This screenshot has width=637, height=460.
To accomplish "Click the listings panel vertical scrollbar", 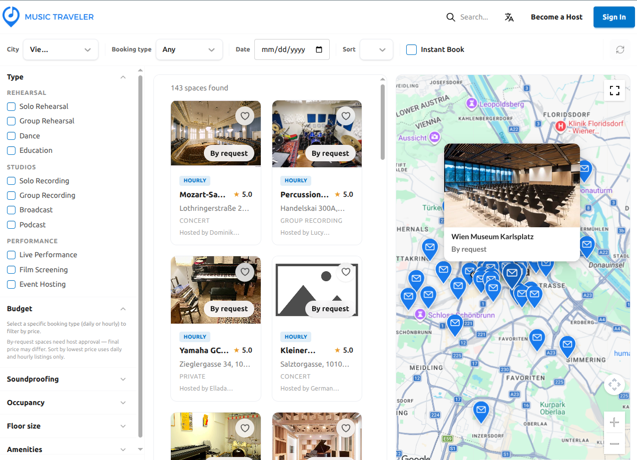I will [x=383, y=122].
